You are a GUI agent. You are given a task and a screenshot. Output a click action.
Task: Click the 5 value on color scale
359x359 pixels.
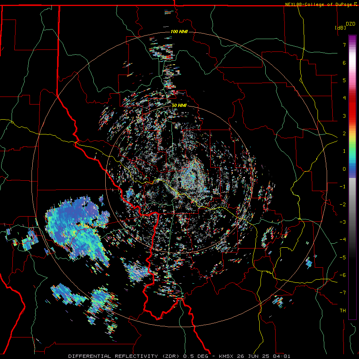coord(344,80)
